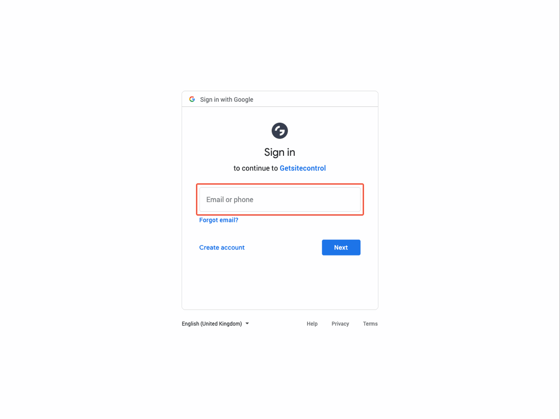Select the multicolored G beside header text

(x=192, y=99)
